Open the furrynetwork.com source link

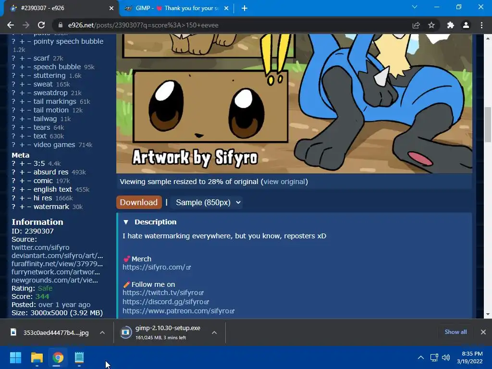(x=56, y=272)
